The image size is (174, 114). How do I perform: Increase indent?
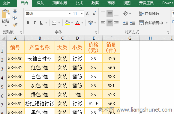132,23
